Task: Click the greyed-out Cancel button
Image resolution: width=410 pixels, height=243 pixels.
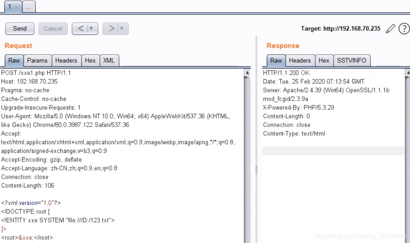Action: coord(53,29)
